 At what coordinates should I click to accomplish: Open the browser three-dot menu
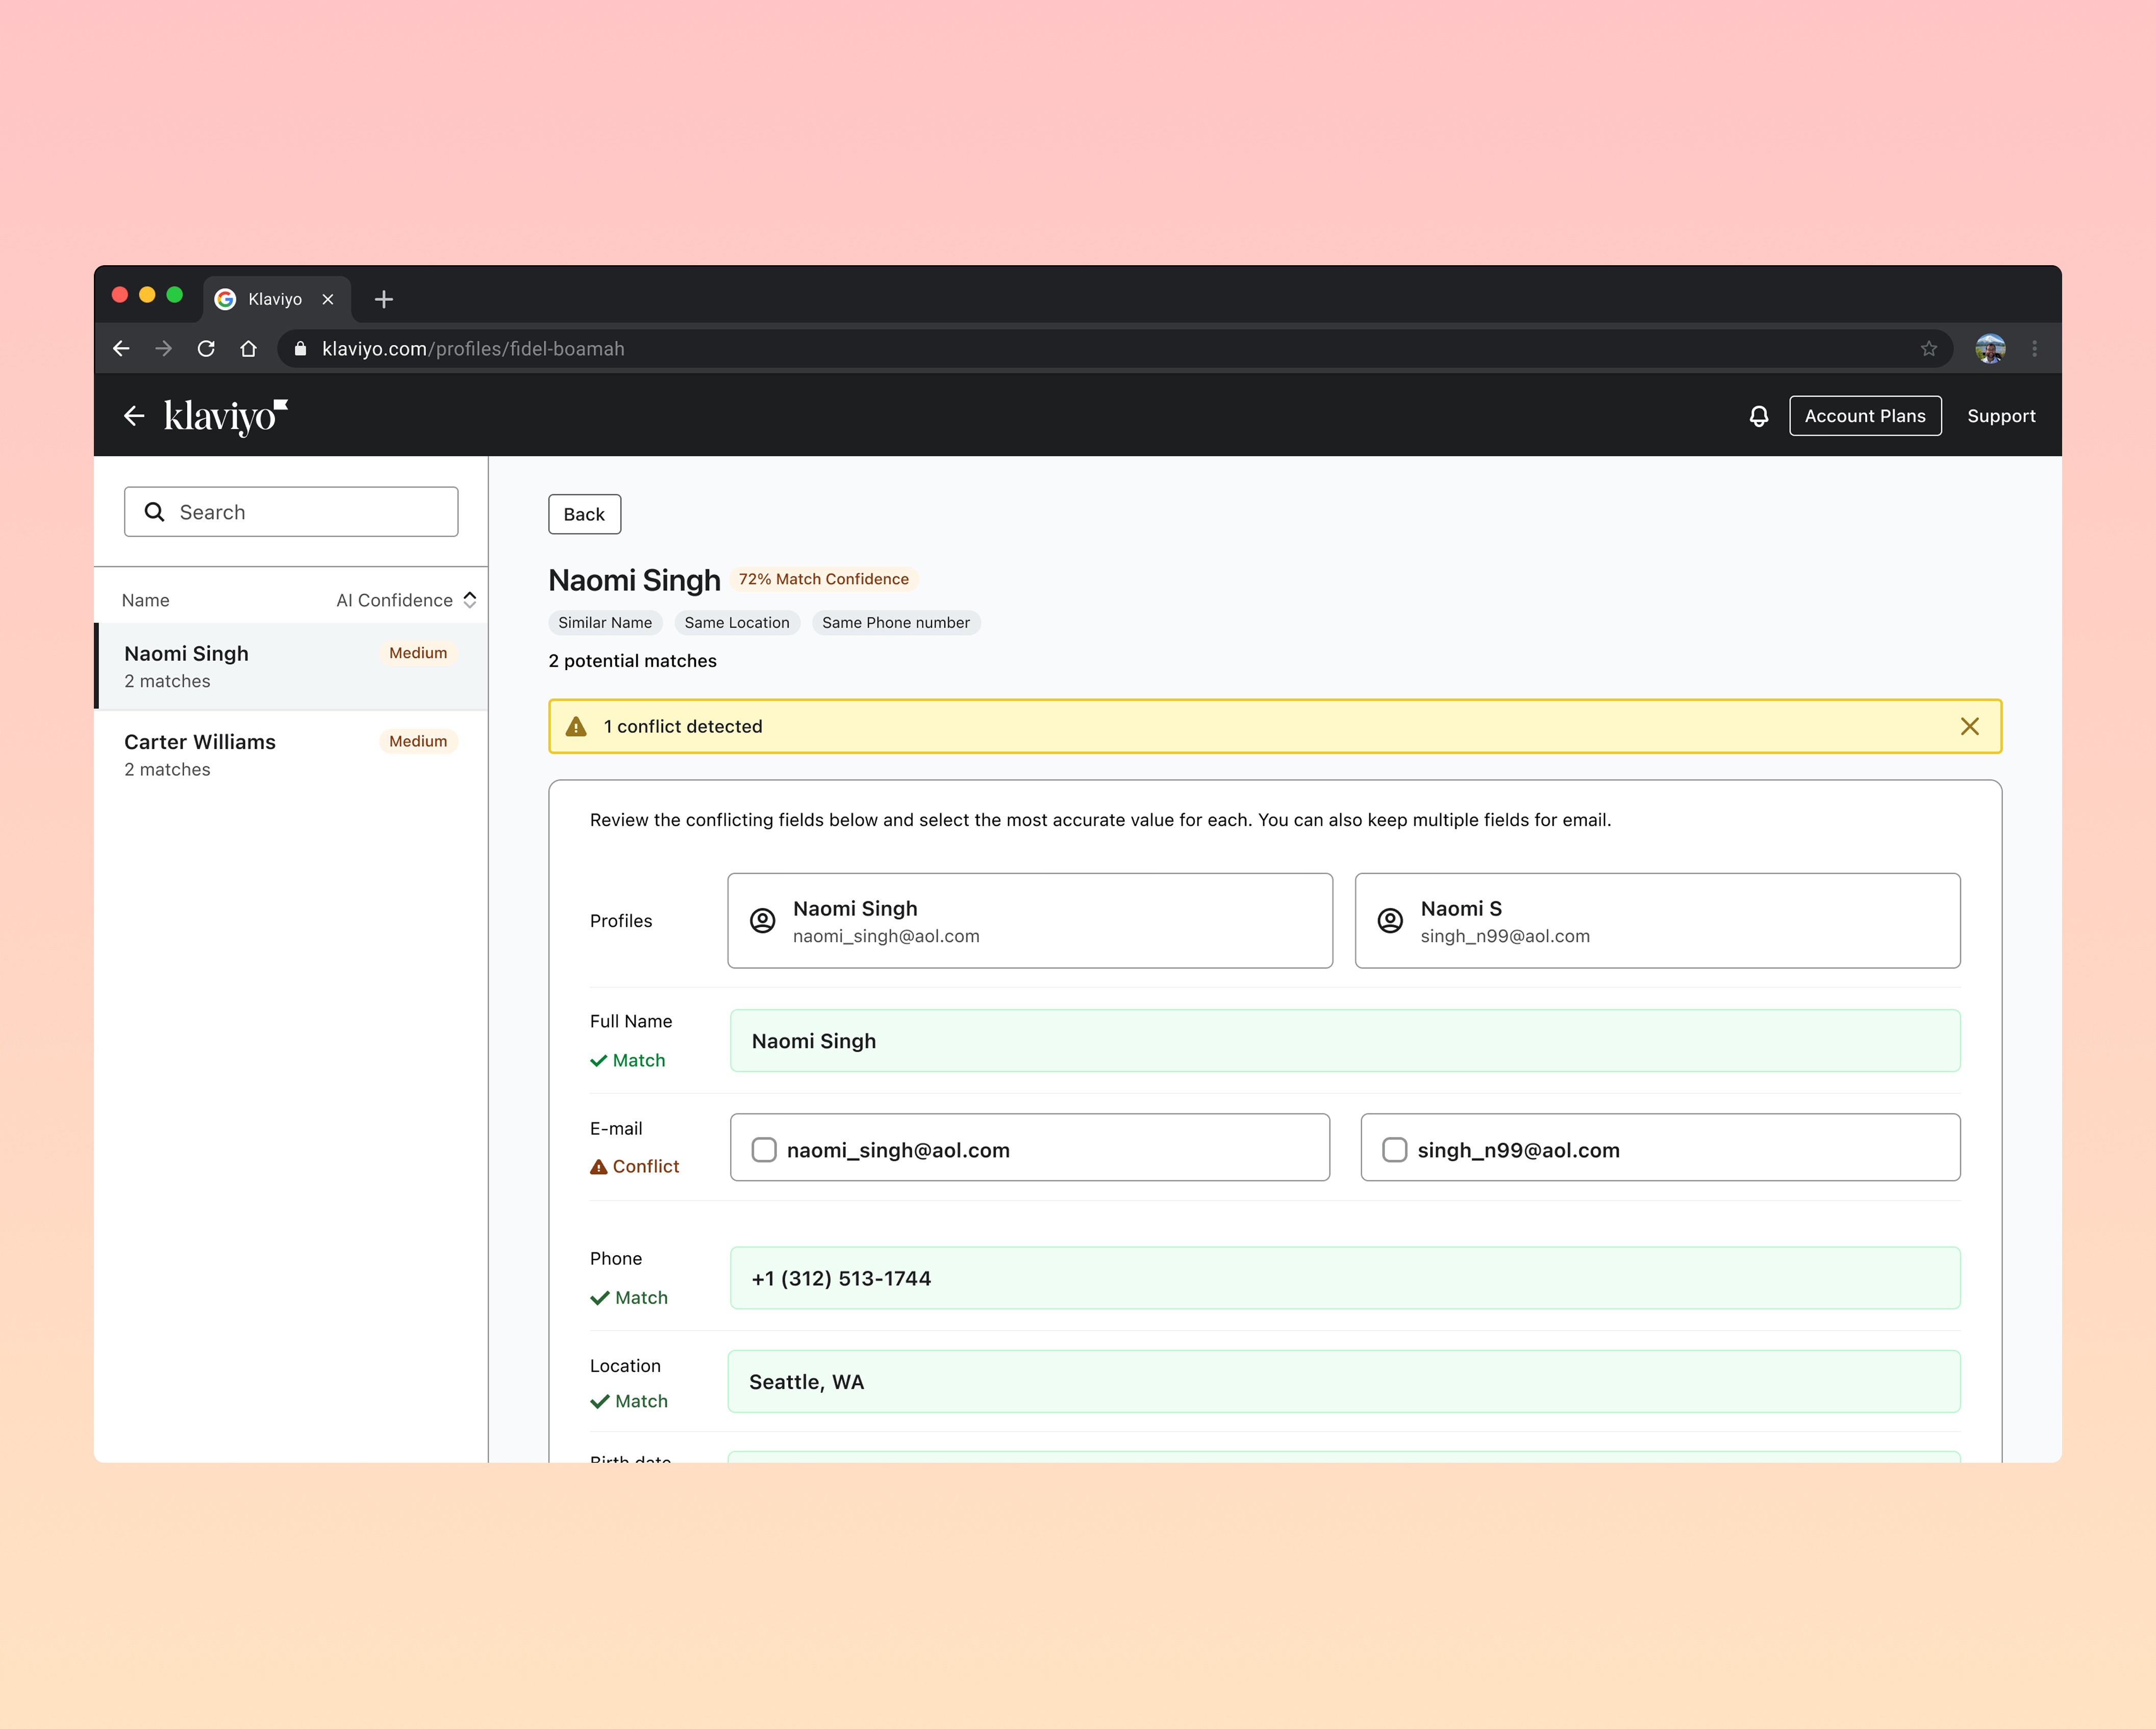click(x=2034, y=349)
